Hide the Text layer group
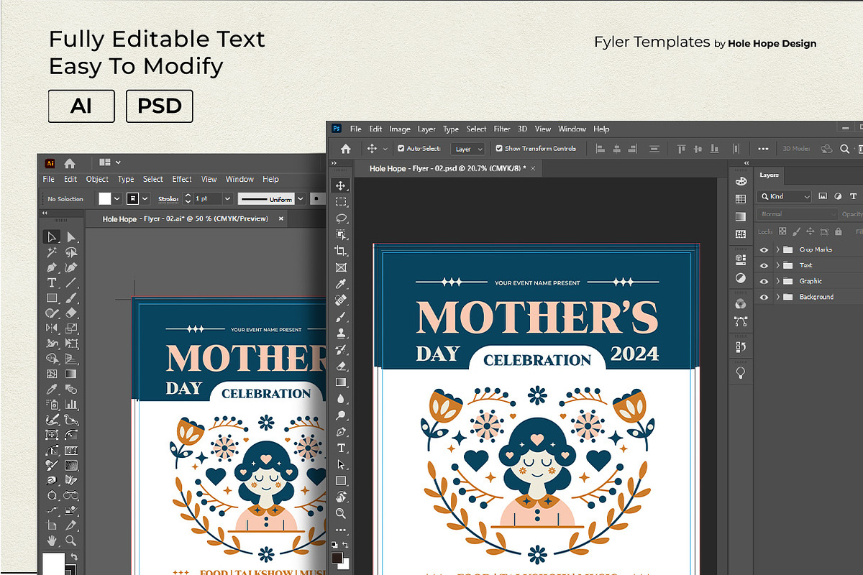 click(764, 265)
